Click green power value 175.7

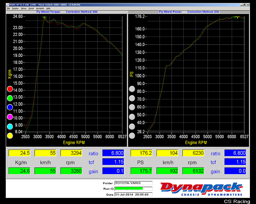141,171
